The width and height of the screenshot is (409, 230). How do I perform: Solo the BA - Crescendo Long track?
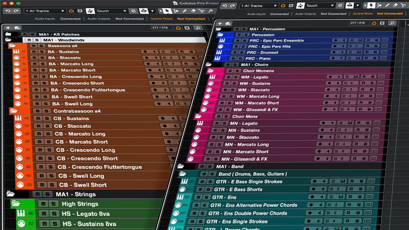coord(43,77)
